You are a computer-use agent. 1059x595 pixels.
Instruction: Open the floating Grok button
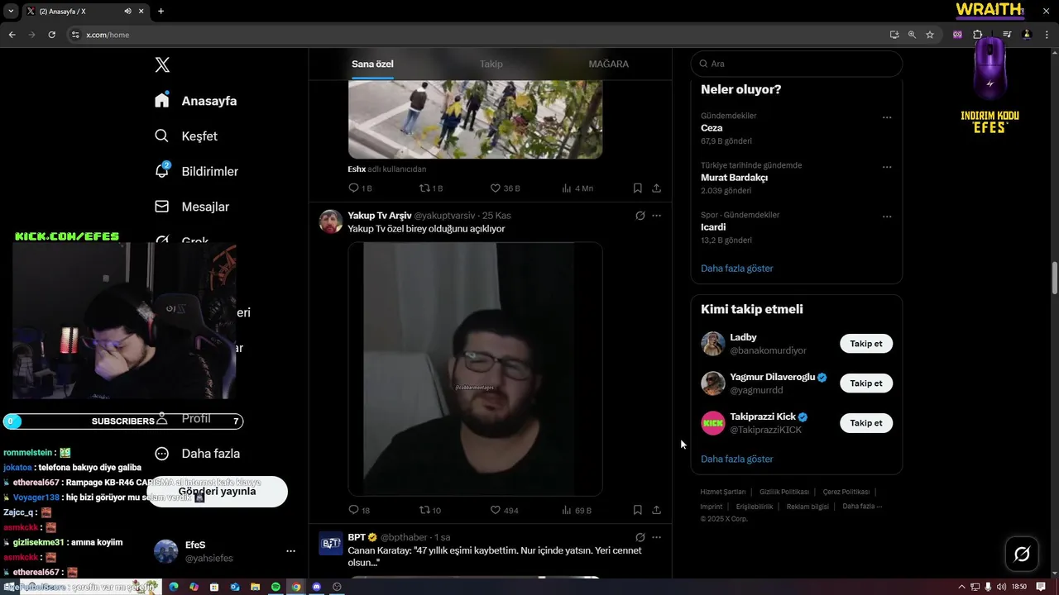point(1022,554)
